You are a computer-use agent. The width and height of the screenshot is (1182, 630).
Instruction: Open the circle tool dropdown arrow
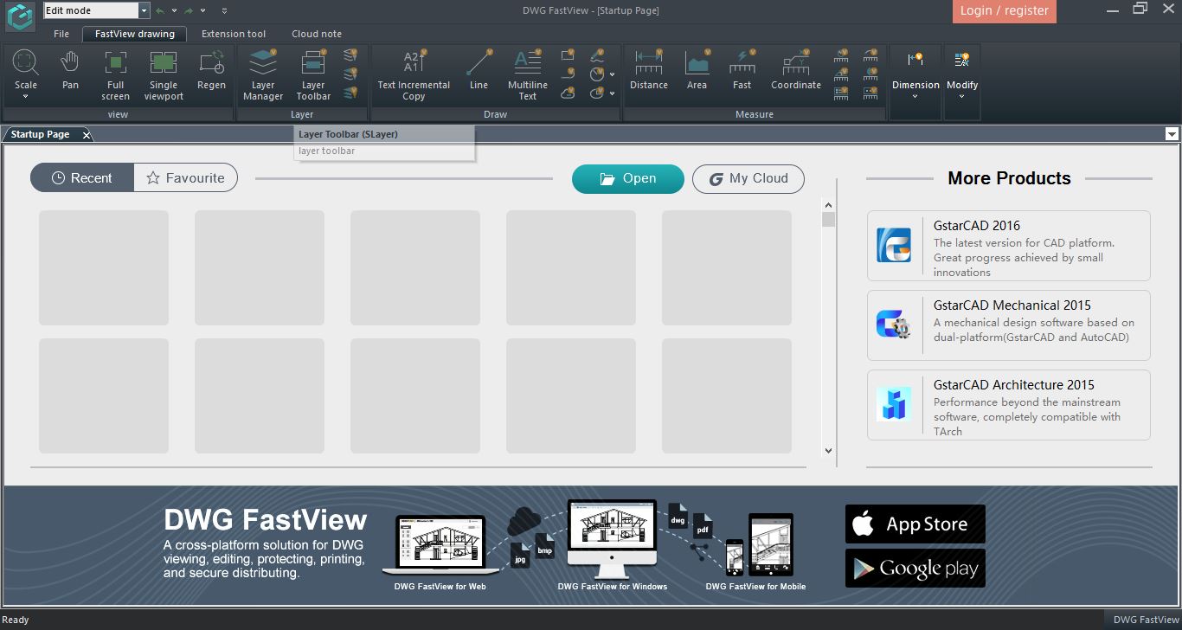[x=612, y=74]
